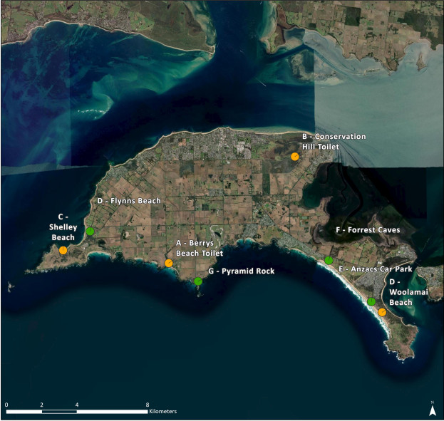Click the orange Shelley Beach marker
This screenshot has height=421, width=444.
63,250
